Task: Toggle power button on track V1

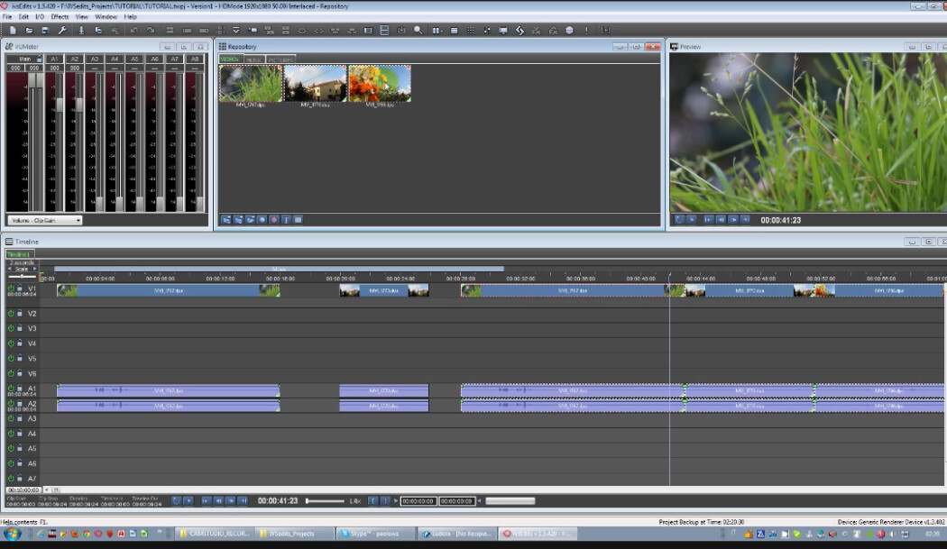Action: click(x=12, y=289)
